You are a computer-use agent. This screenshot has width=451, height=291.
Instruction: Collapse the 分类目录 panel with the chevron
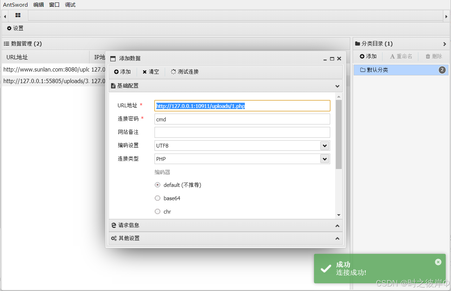pos(445,44)
